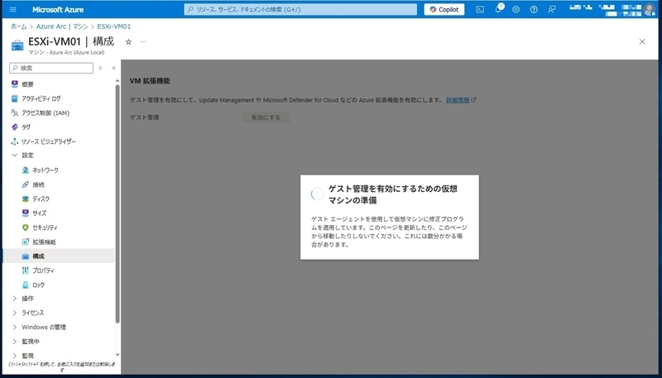Screen dimensions: 662x378
Task: Open portal settings gear
Action: pos(516,9)
